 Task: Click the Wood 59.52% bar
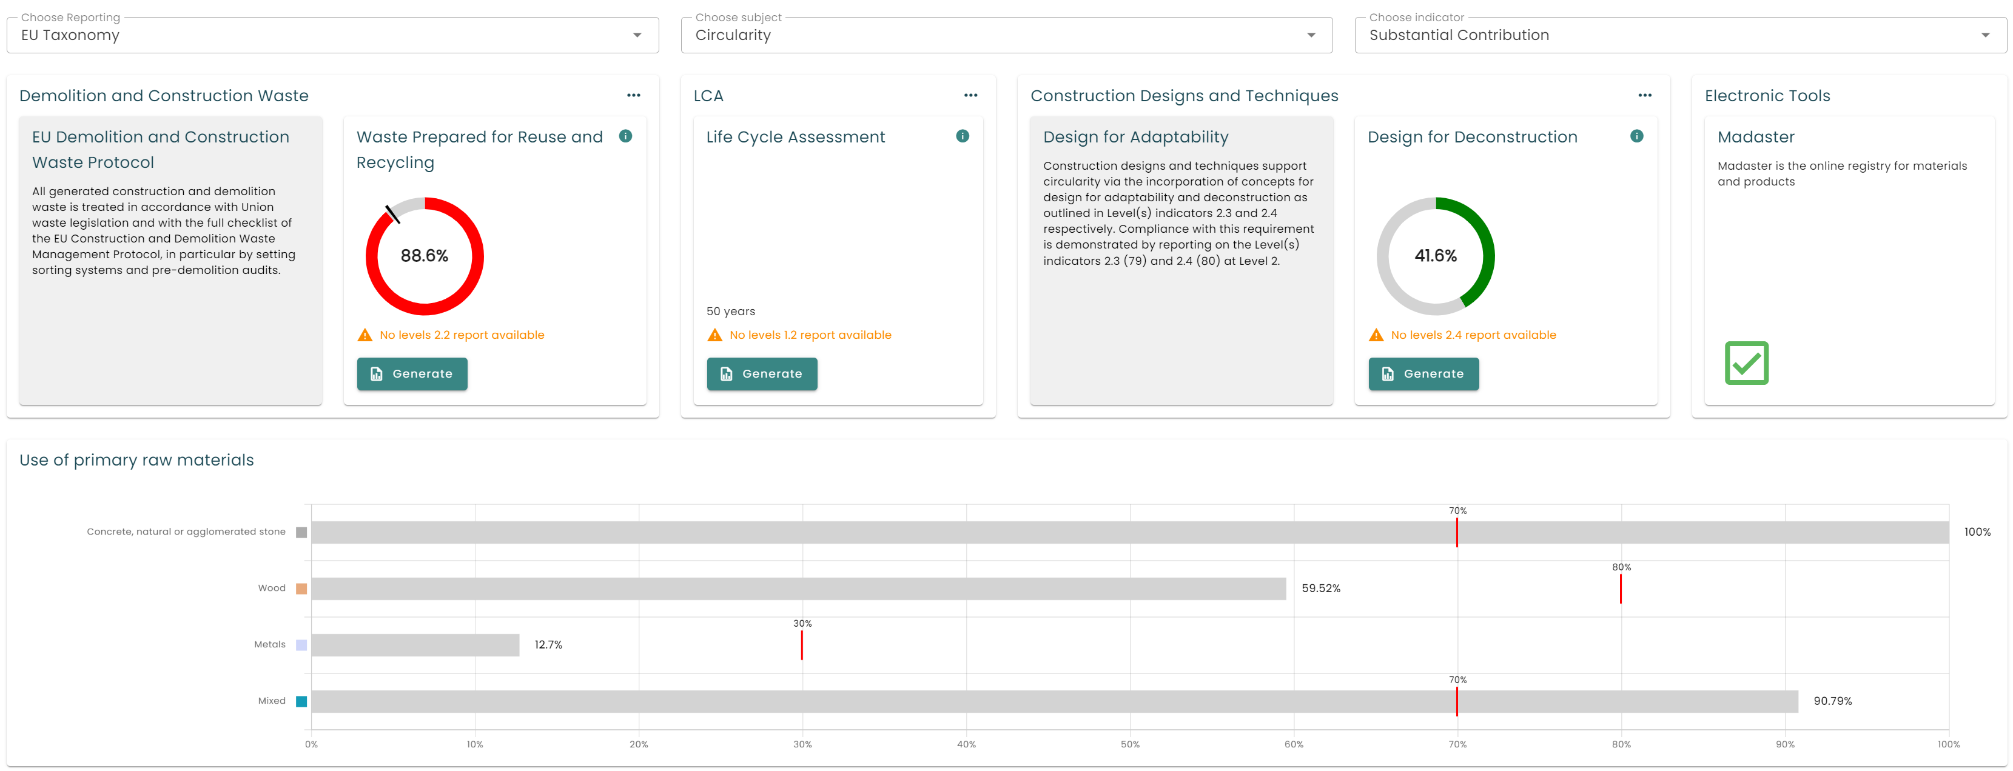coord(799,588)
